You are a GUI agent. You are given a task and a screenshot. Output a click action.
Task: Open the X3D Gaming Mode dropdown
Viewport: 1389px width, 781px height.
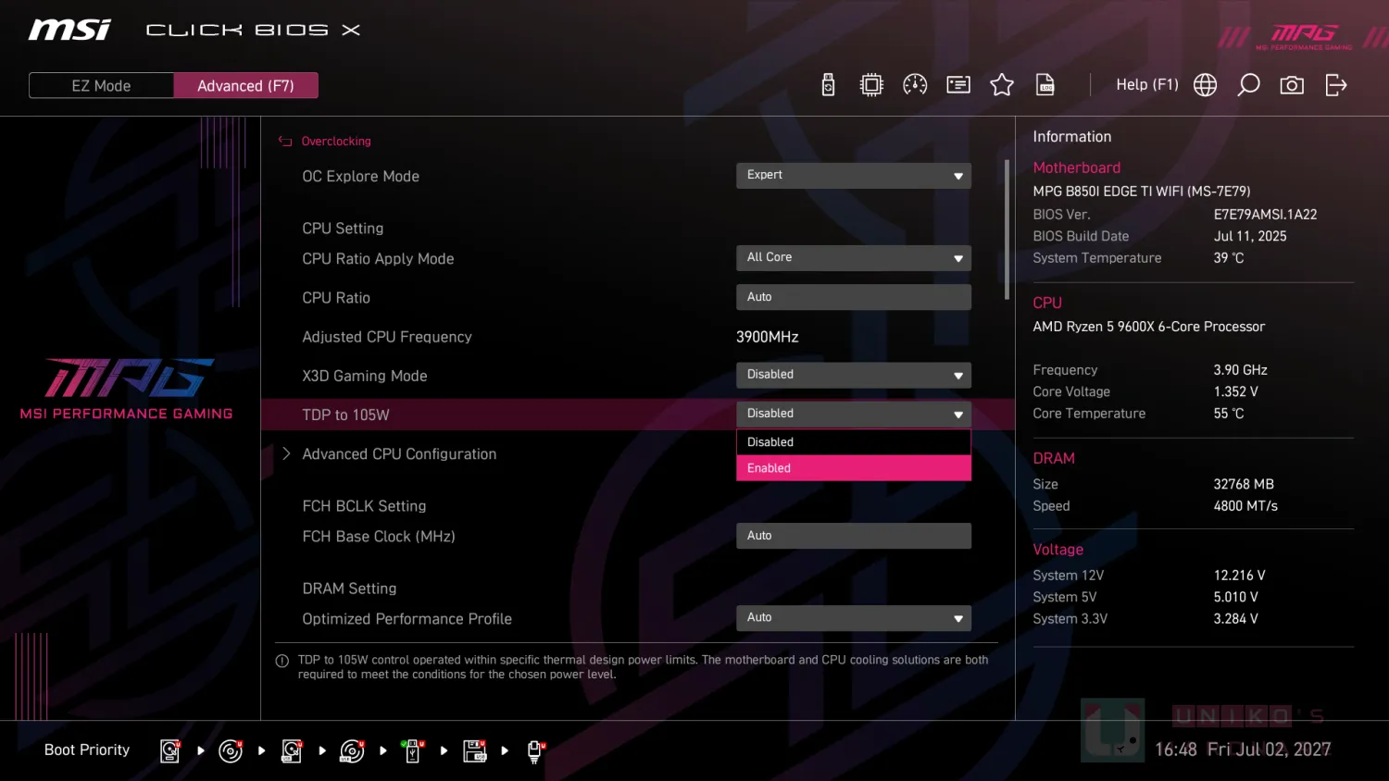(853, 375)
